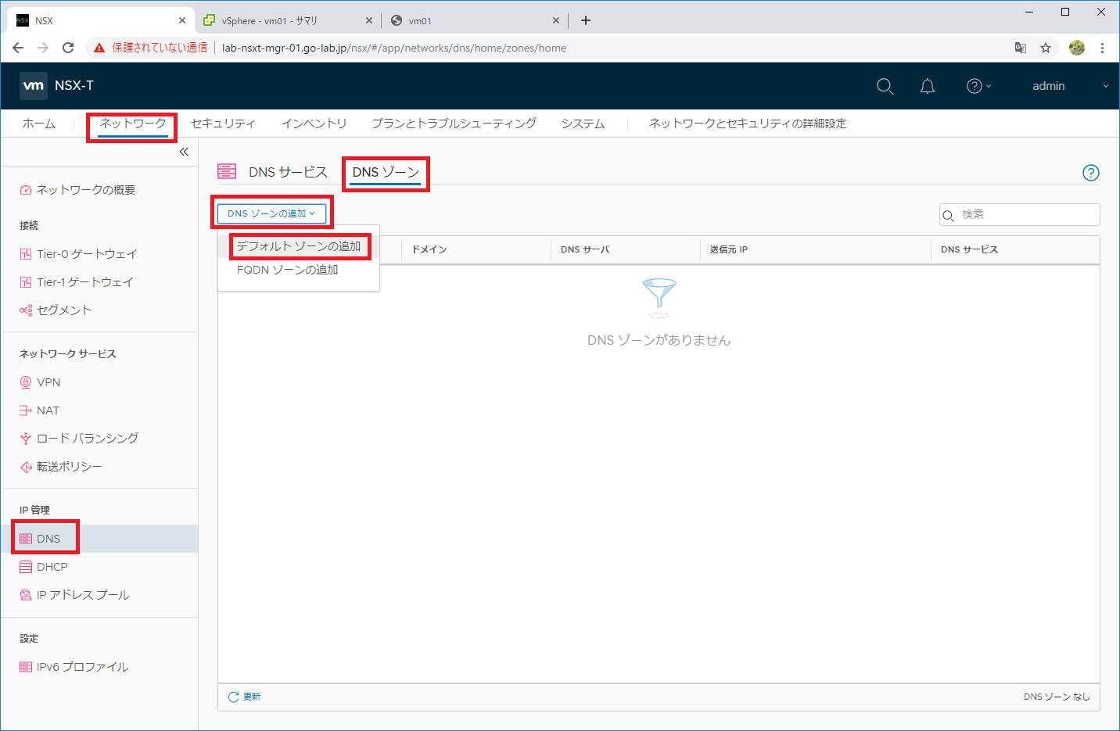Go back with browser back arrow
Image resolution: width=1120 pixels, height=731 pixels.
point(18,48)
